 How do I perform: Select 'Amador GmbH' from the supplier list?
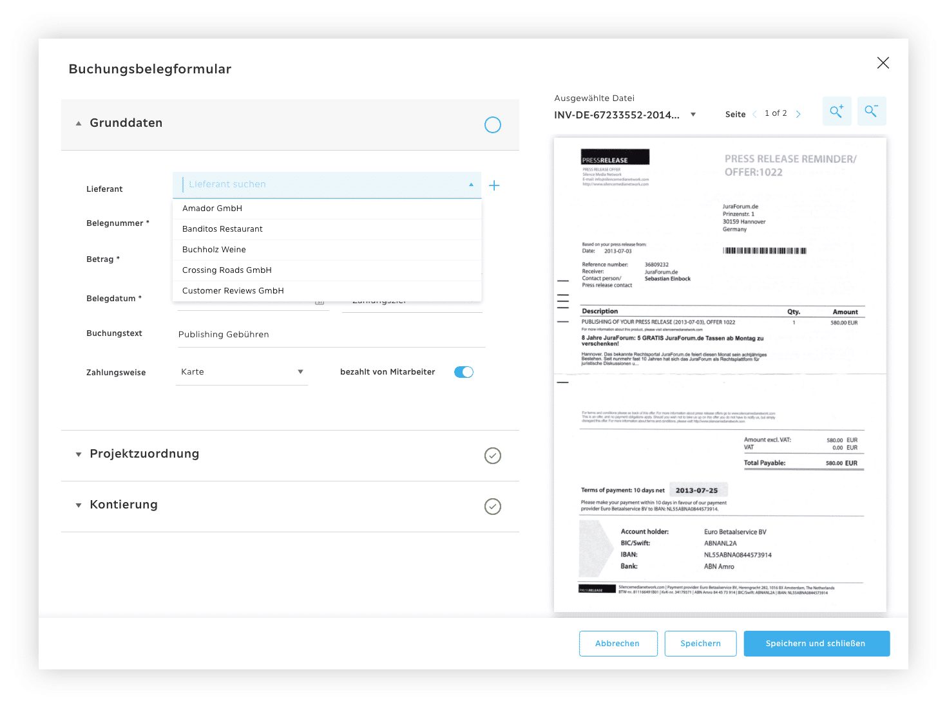(x=213, y=208)
